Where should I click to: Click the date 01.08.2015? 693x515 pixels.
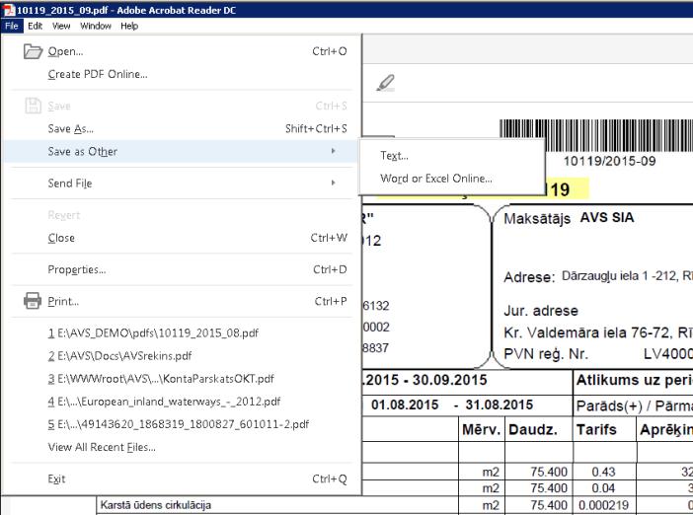pos(405,405)
